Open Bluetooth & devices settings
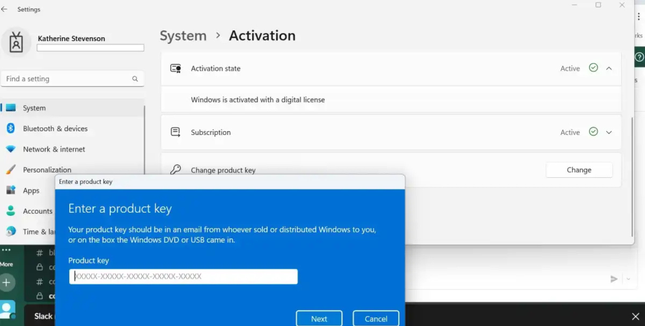 (55, 129)
